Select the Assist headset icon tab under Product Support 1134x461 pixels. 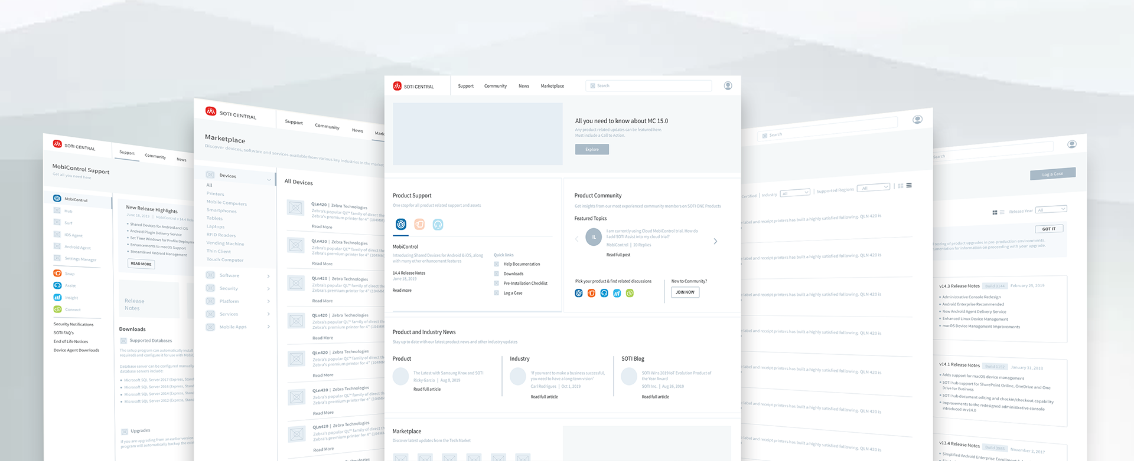438,224
